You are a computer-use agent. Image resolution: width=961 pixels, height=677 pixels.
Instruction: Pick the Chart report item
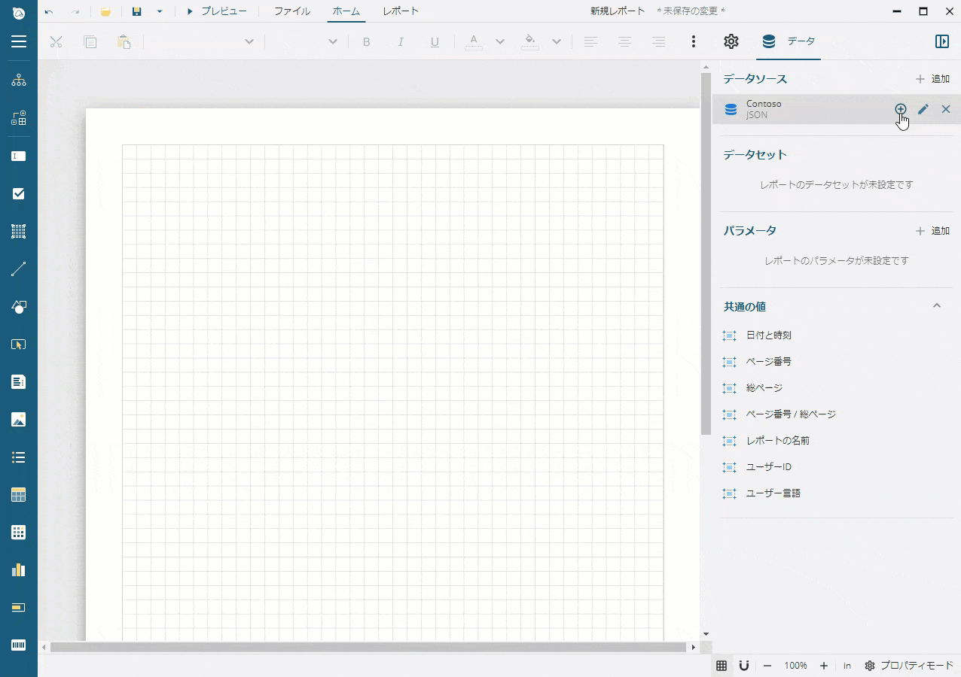click(x=19, y=570)
